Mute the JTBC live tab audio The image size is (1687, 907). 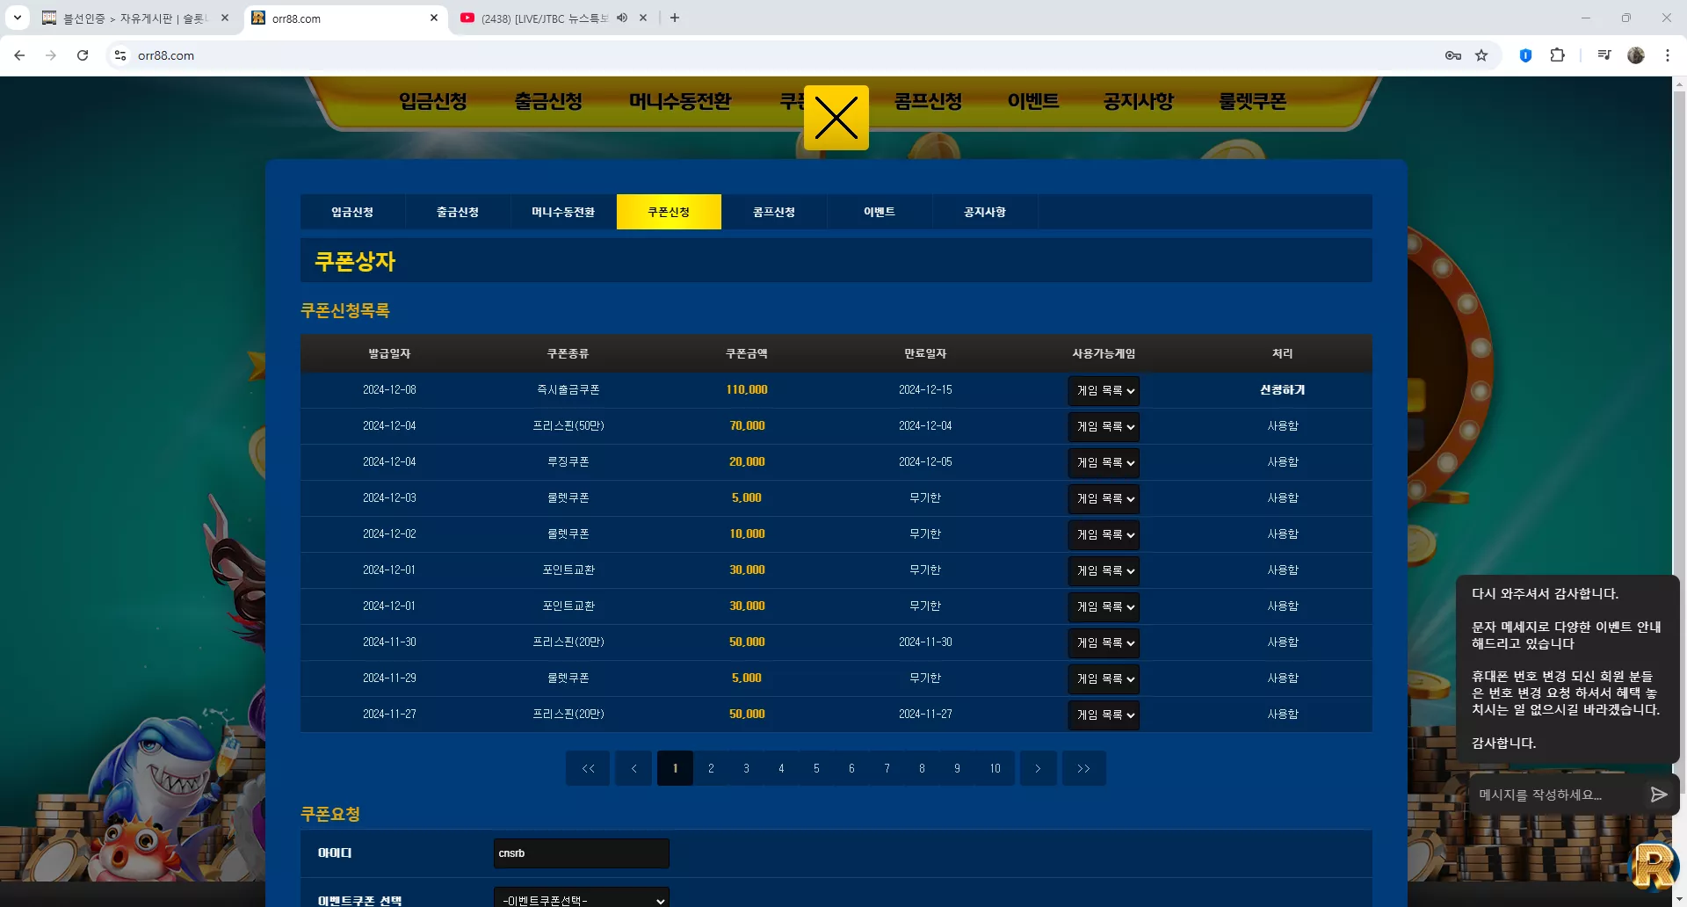pos(622,18)
